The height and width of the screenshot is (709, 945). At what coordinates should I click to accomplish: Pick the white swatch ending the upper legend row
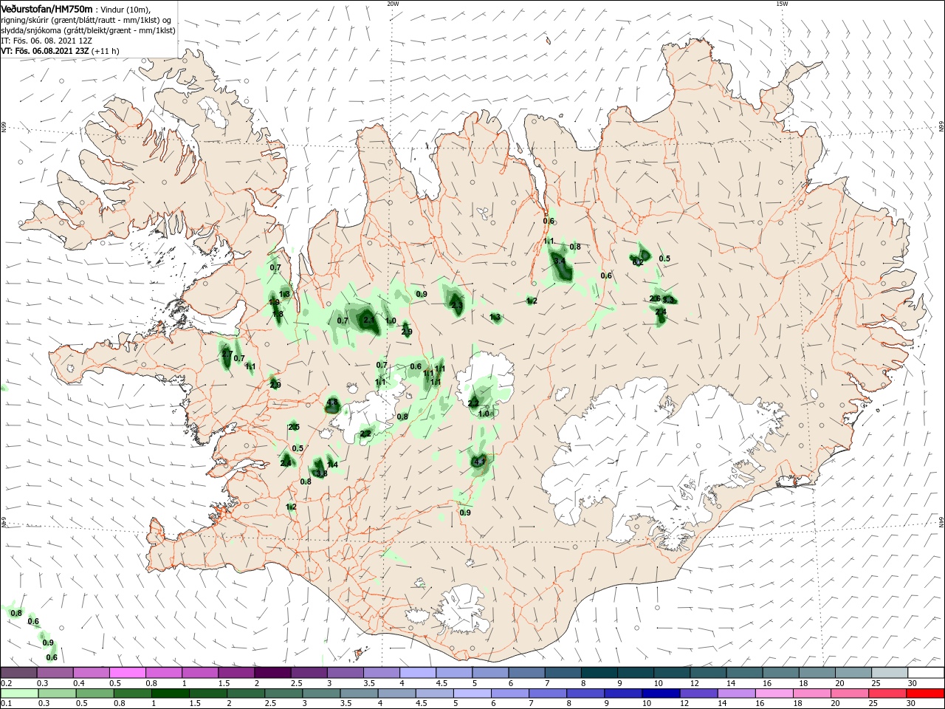(926, 673)
